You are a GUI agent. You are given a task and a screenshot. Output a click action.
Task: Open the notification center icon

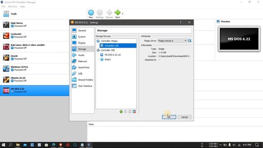click(257, 145)
